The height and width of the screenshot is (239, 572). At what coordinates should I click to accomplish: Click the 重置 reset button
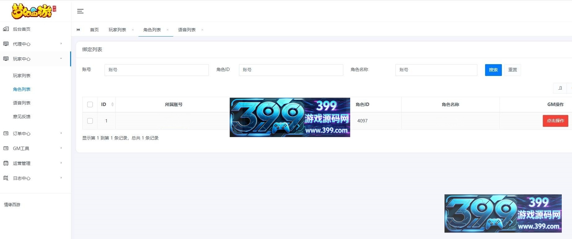point(513,70)
